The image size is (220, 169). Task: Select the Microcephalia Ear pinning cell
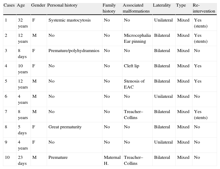tap(137, 38)
